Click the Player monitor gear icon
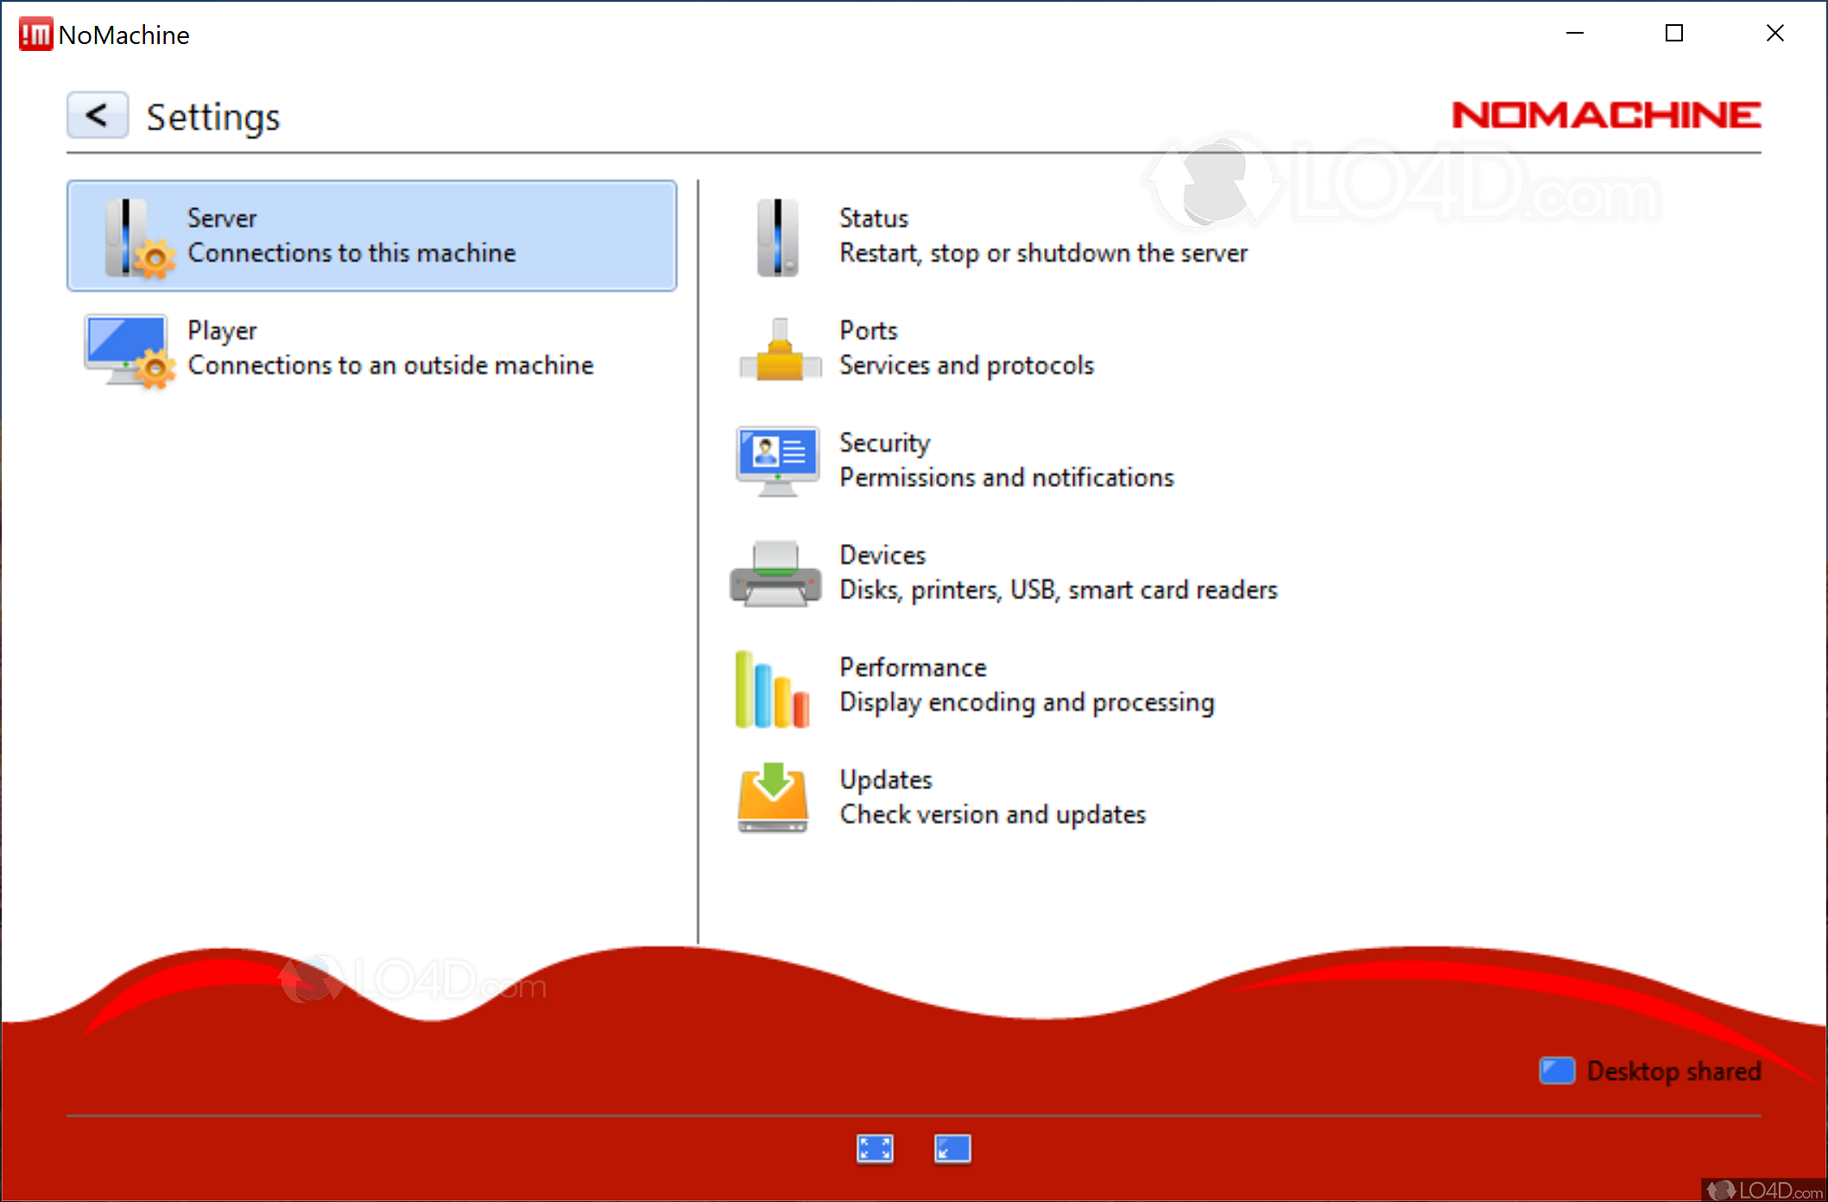Image resolution: width=1828 pixels, height=1202 pixels. [x=128, y=350]
